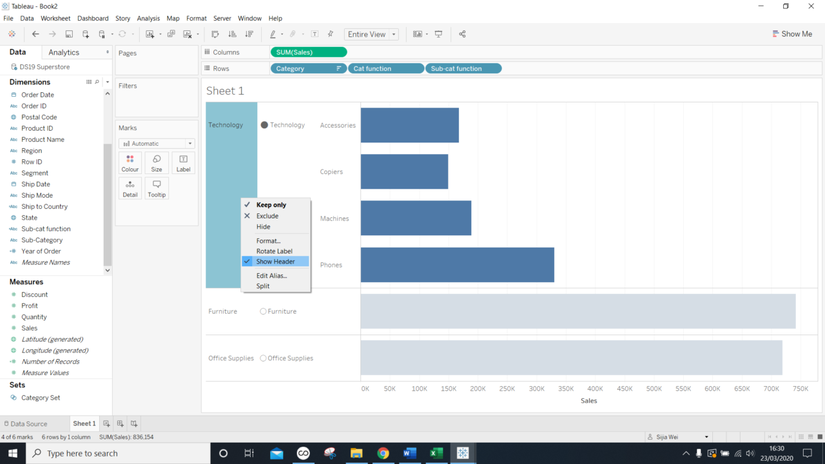Screen dimensions: 825x464
Task: Click Edit Alias in the context menu
Action: click(271, 275)
